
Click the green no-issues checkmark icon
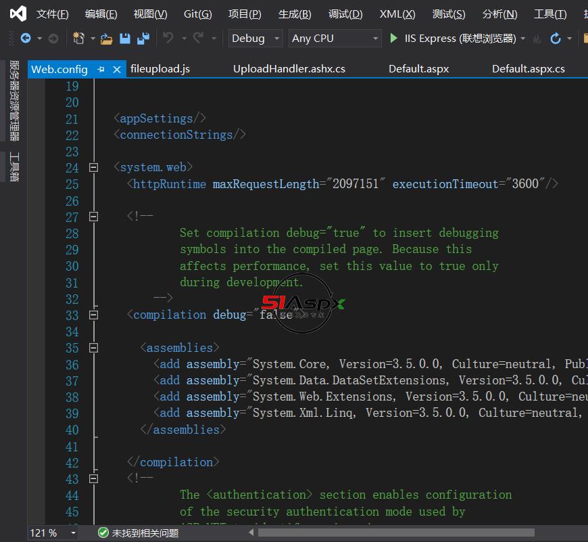pos(103,533)
